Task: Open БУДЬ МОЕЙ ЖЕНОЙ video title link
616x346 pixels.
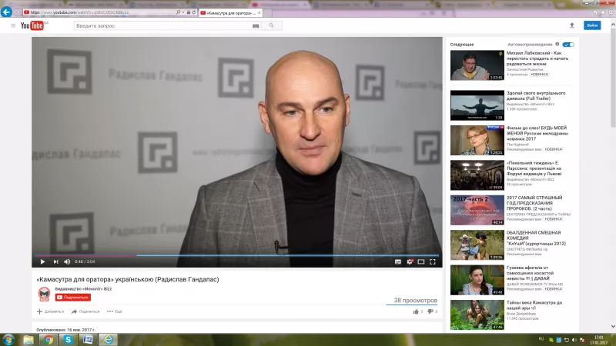Action: tap(537, 133)
